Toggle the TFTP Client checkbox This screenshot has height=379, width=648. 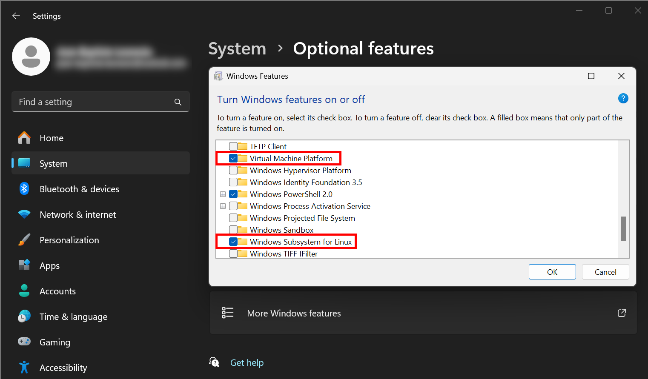coord(233,146)
